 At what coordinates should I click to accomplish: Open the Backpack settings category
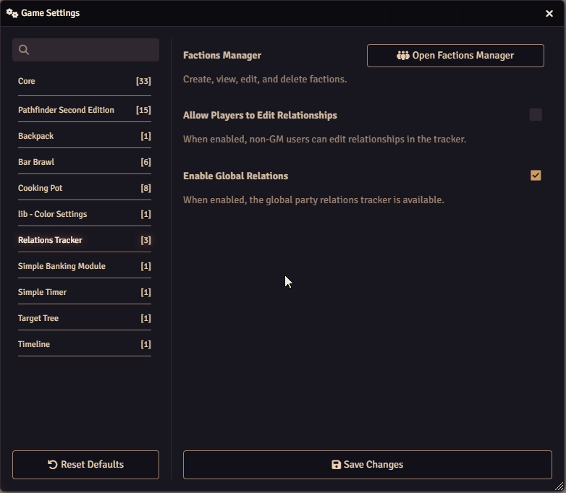[84, 136]
